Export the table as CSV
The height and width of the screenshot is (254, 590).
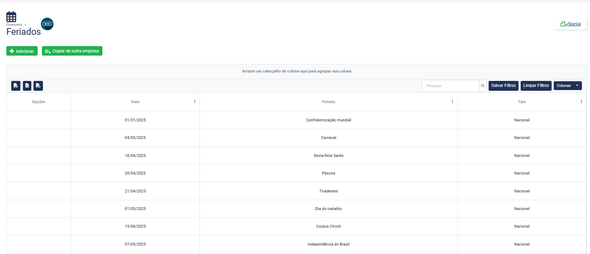pyautogui.click(x=38, y=86)
